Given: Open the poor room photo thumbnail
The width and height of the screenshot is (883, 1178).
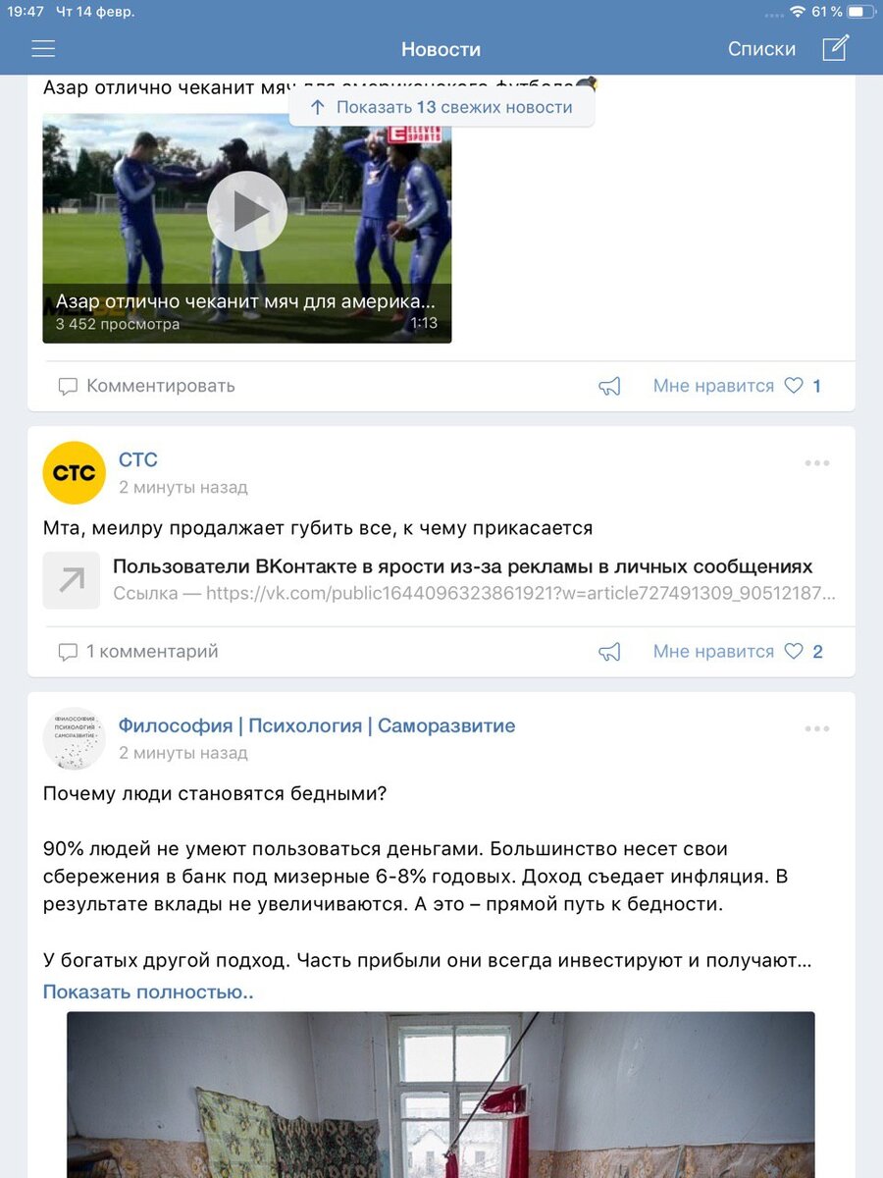Looking at the screenshot, I should 441,1095.
